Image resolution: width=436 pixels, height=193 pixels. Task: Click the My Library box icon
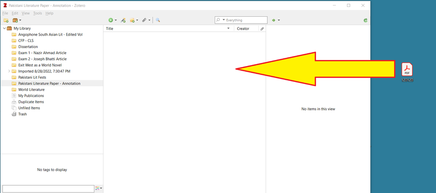[x=9, y=28]
